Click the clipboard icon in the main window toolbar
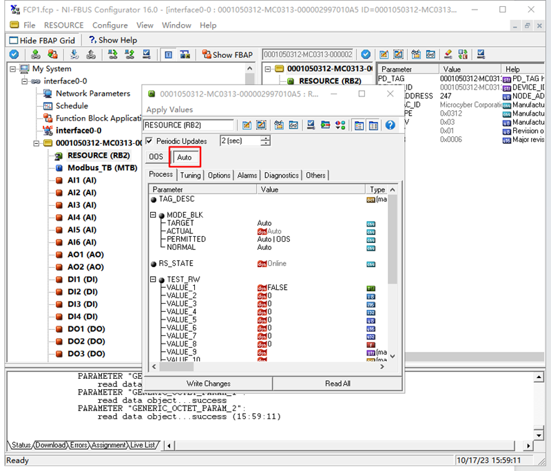The width and height of the screenshot is (551, 471). tap(416, 54)
